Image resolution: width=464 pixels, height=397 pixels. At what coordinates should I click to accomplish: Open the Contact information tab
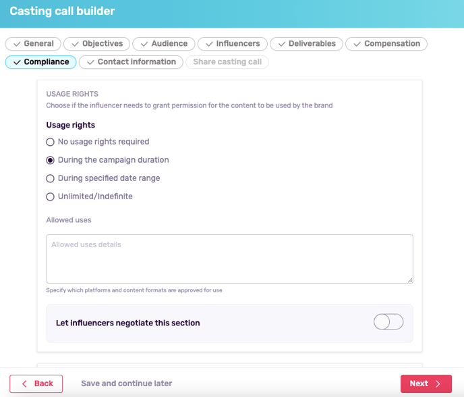pyautogui.click(x=131, y=62)
